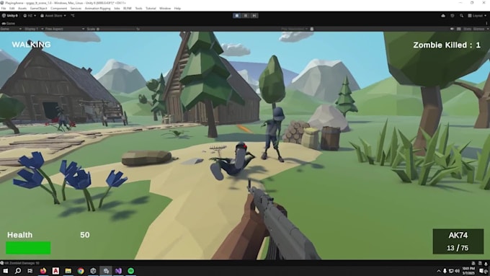Click the WALKING status text
490x276 pixels.
point(31,45)
